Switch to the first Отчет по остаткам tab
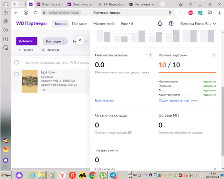This screenshot has width=224, height=179. pyautogui.click(x=50, y=4)
